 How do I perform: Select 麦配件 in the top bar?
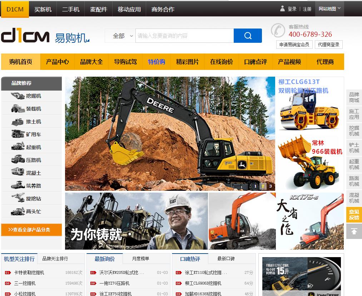[99, 9]
